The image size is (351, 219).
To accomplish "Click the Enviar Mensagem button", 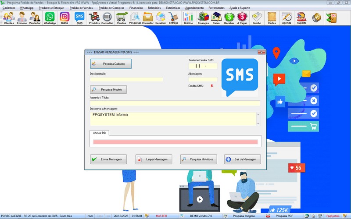I will 108,159.
